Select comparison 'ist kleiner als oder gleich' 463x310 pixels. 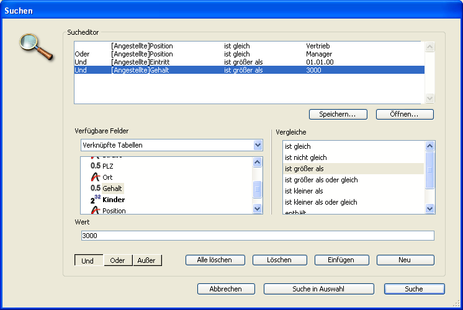pyautogui.click(x=321, y=202)
